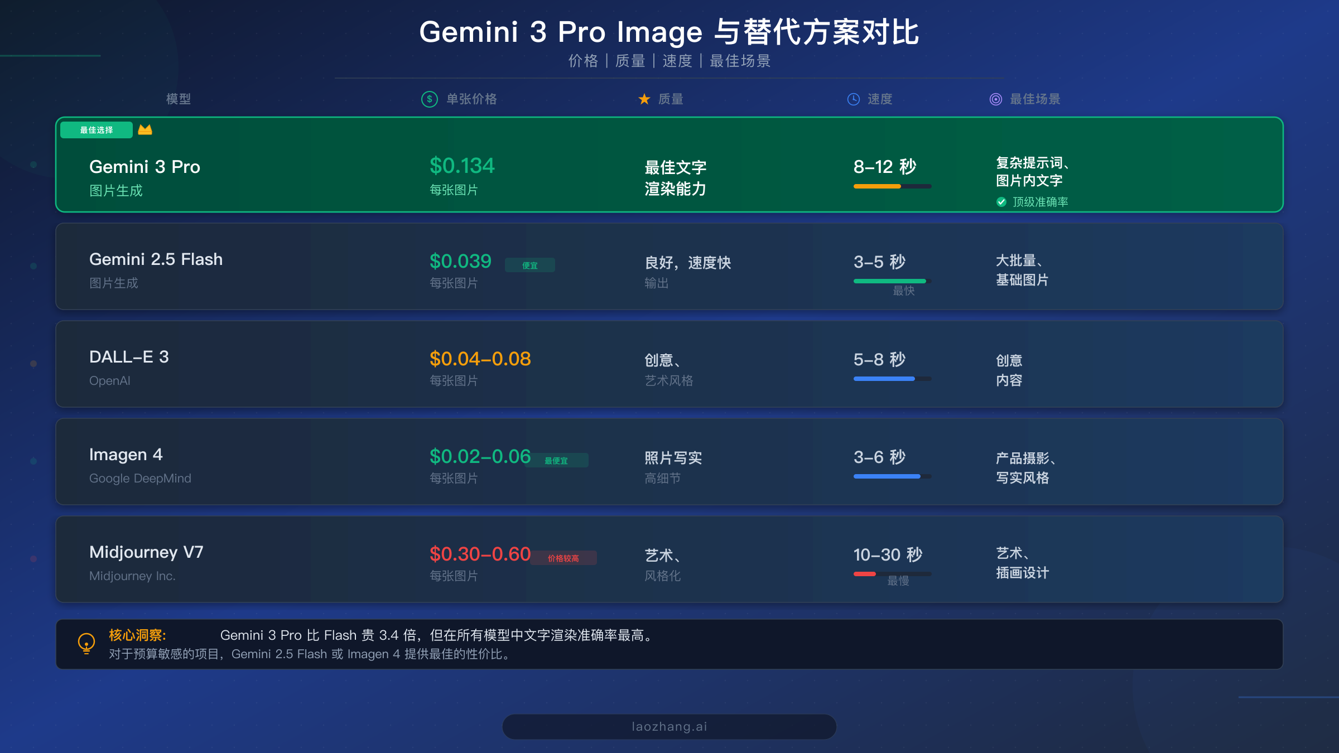Click the crown icon on Gemini 3 Pro card
1339x753 pixels.
pyautogui.click(x=145, y=129)
